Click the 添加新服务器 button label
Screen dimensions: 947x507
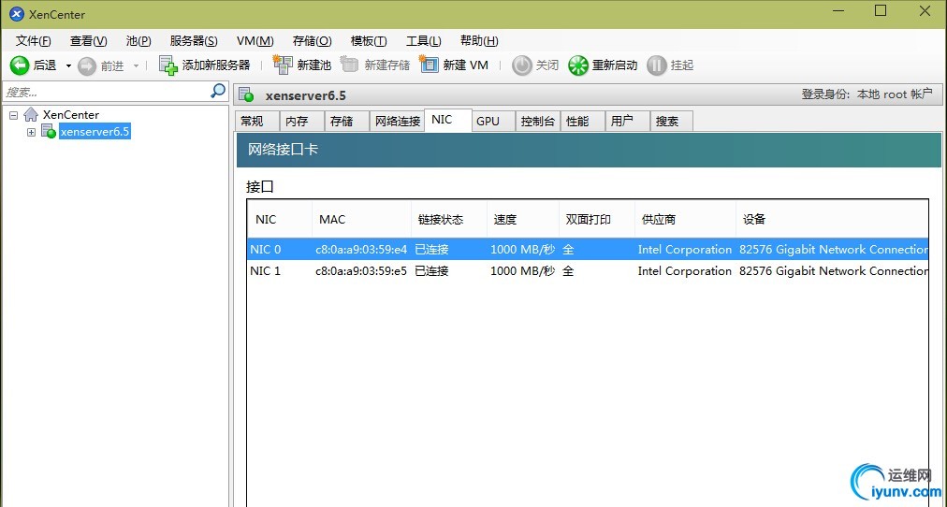[216, 65]
